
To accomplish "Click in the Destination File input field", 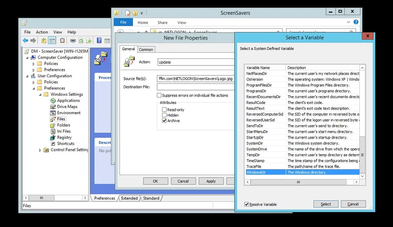I will 196,87.
